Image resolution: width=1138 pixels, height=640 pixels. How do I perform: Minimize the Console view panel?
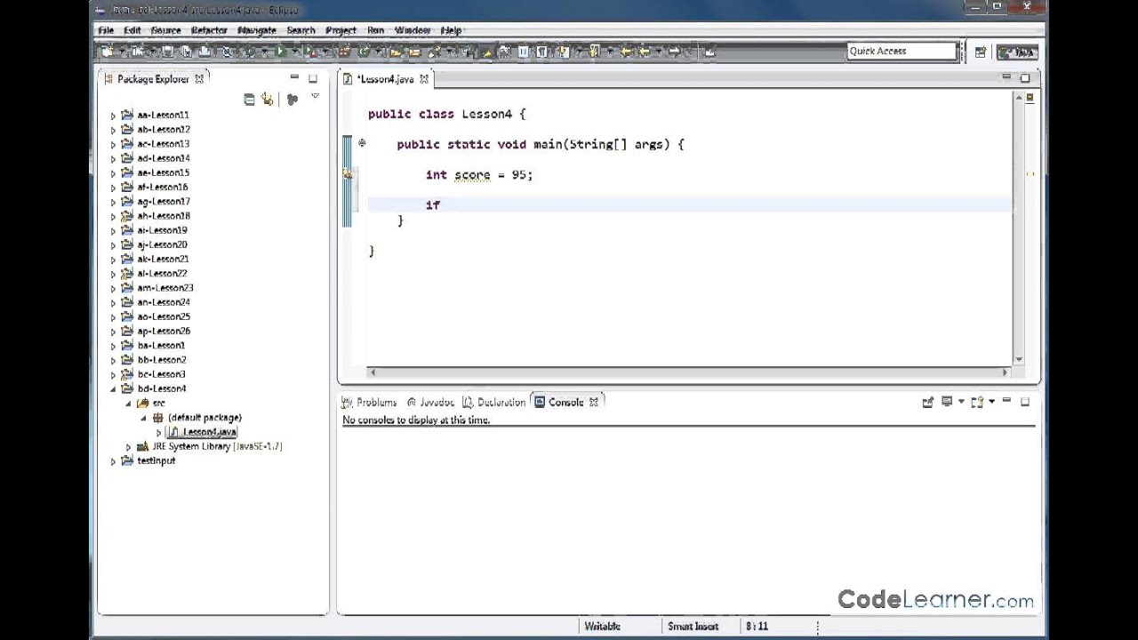click(x=1006, y=401)
